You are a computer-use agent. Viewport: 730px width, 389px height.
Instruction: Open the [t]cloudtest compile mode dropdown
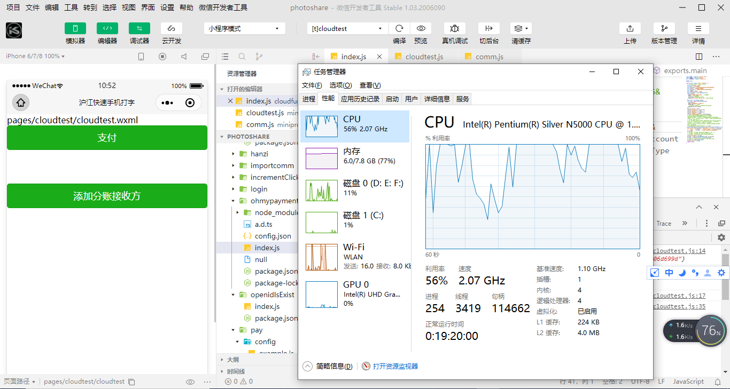[347, 28]
